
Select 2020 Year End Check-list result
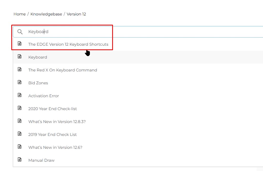53,109
